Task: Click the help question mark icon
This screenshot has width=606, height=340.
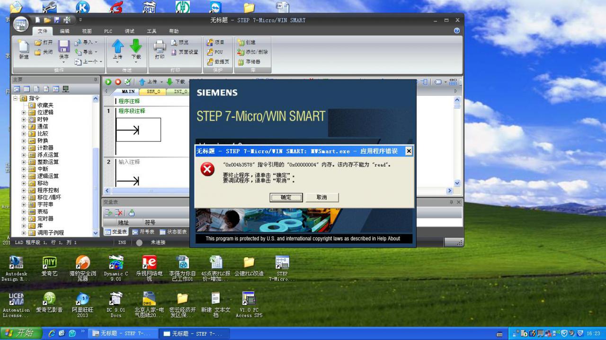Action: (x=457, y=30)
